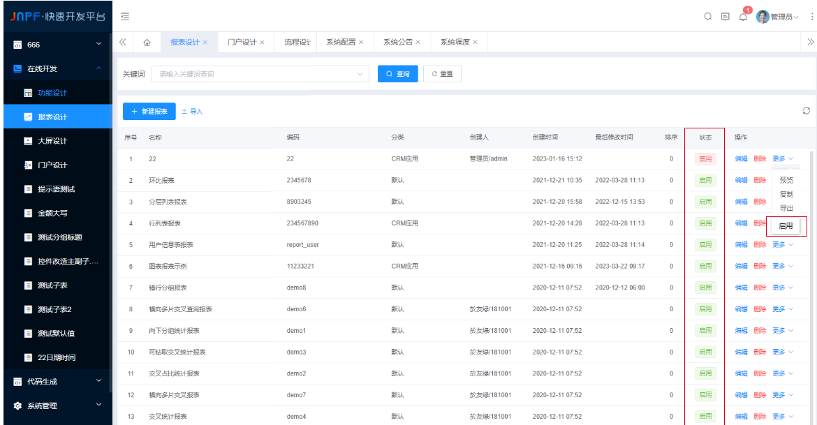Screen dimensions: 817x425
Task: Click the 功能设计 sidebar icon
Action: pos(28,93)
